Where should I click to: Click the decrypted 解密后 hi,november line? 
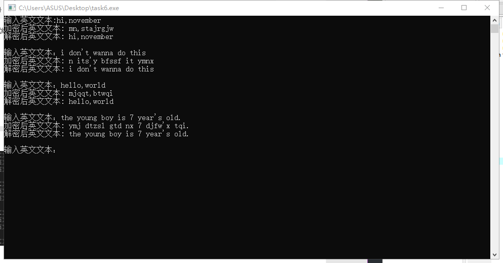(x=59, y=37)
